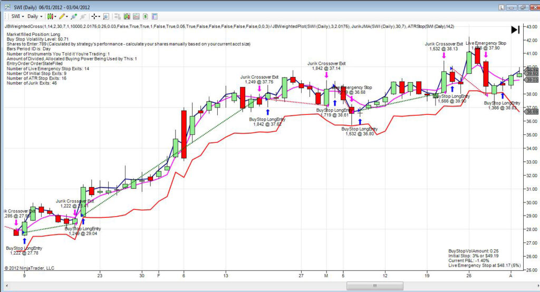Click the greyed-out zoom out icon
540x292 pixels.
pos(83,16)
